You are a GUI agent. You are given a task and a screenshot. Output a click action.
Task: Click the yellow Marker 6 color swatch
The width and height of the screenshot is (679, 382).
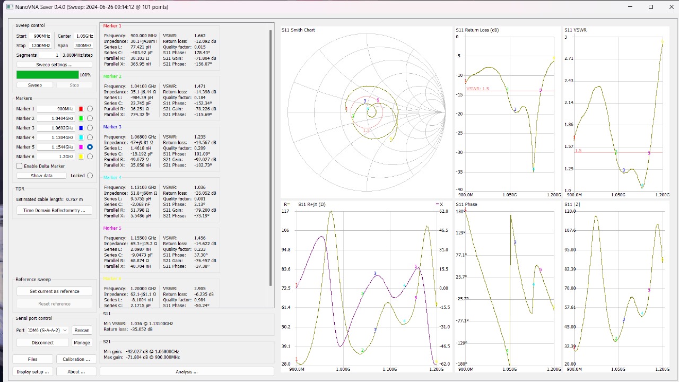(81, 157)
